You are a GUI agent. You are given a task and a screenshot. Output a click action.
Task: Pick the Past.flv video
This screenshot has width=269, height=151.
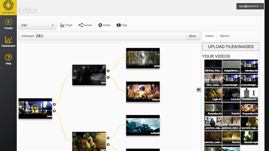point(231,109)
